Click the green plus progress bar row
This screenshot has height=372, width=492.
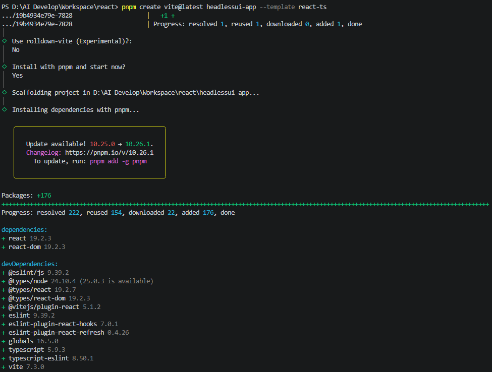pos(245,204)
